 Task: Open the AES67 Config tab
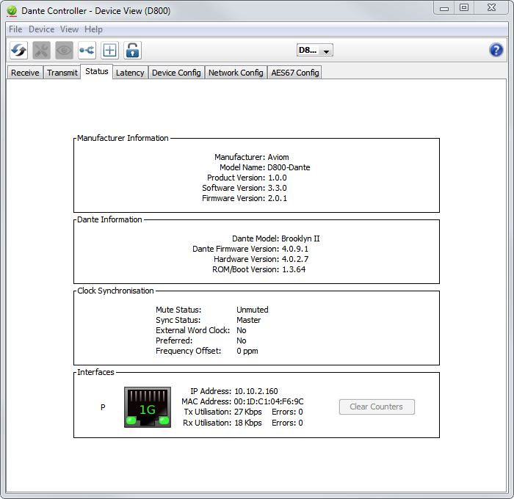[x=294, y=73]
